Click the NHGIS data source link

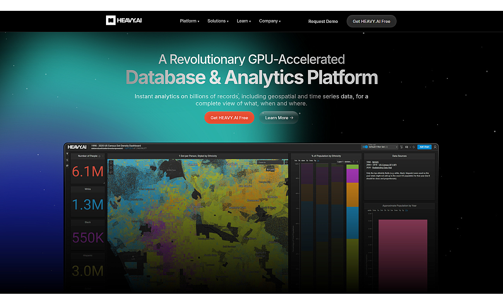coord(375,162)
